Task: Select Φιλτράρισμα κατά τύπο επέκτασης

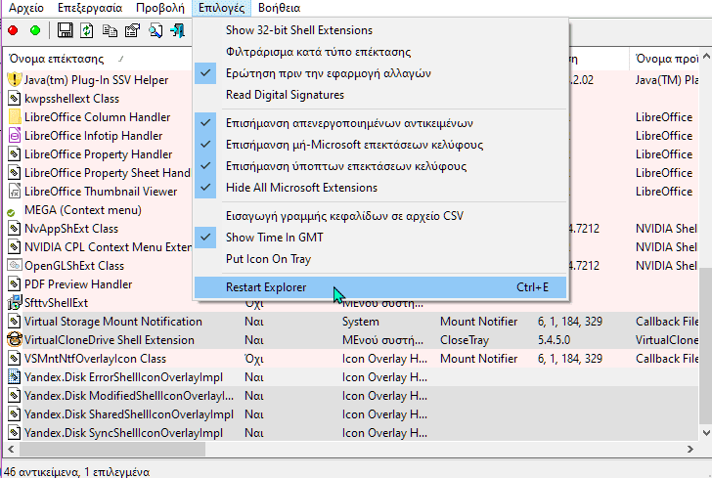Action: click(x=380, y=52)
